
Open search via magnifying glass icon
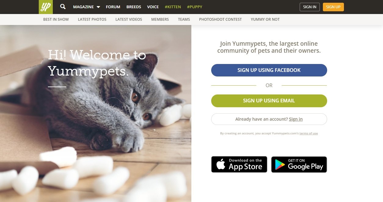[x=63, y=7]
